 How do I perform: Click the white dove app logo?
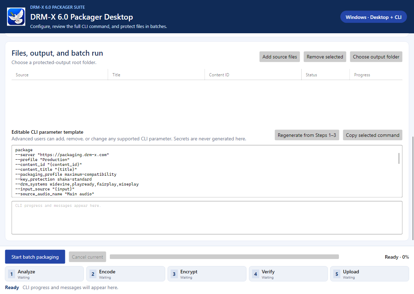tap(16, 16)
